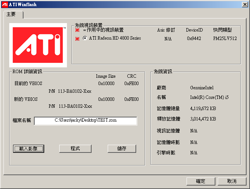250x189 pixels.
Task: Click the ATI Winflash title text
Action: tap(23, 5)
